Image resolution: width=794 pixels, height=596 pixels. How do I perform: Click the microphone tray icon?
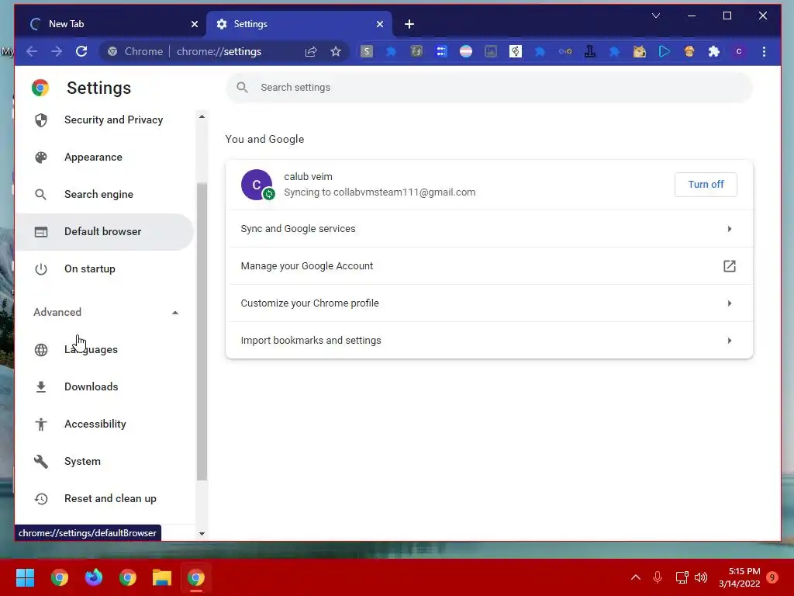[658, 577]
